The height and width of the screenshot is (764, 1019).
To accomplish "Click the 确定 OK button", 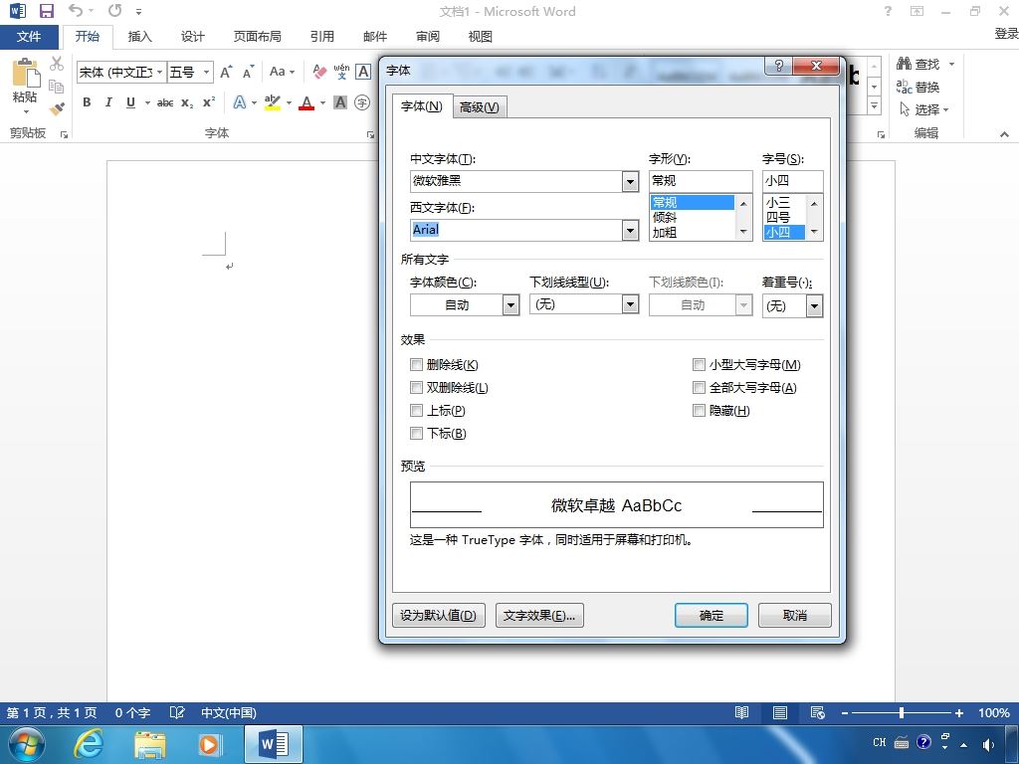I will [711, 615].
